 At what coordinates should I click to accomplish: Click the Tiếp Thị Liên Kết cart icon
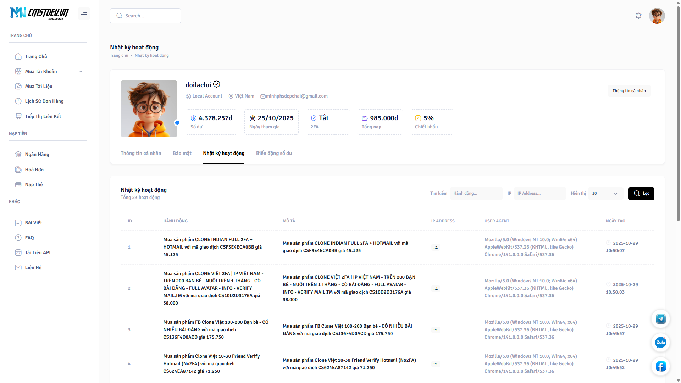(x=18, y=116)
